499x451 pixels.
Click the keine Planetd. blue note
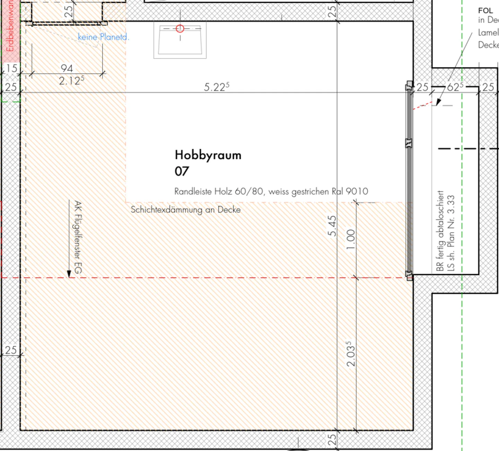coord(104,37)
